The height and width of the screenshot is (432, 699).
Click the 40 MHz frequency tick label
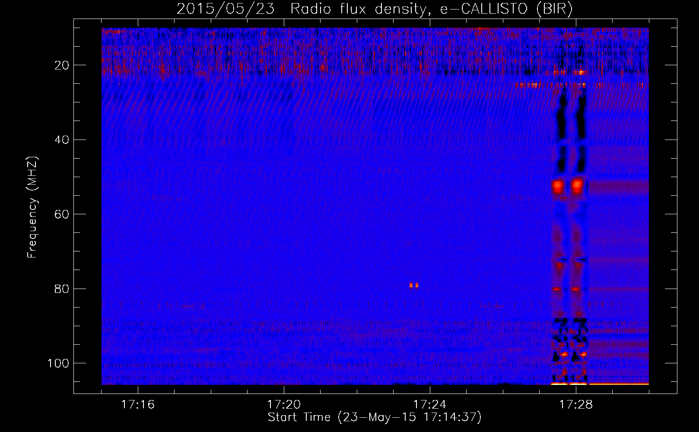click(x=62, y=140)
